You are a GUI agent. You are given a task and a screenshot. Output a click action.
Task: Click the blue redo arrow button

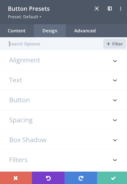pos(81,178)
